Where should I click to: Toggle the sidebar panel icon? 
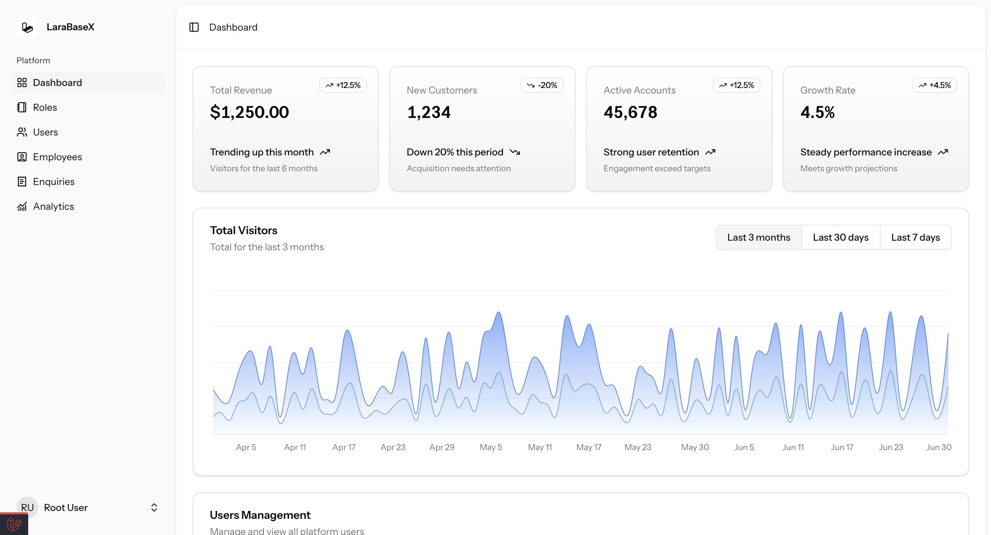click(194, 27)
